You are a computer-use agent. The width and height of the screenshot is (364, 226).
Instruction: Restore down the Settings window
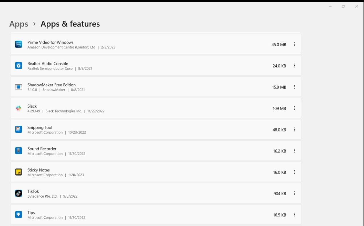click(344, 7)
